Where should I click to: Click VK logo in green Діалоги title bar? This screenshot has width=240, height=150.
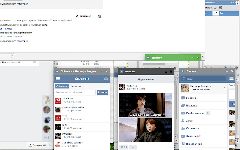click(x=148, y=58)
